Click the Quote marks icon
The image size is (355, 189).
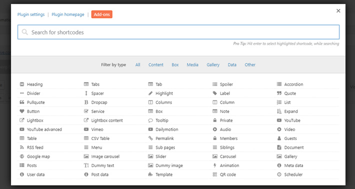279,93
